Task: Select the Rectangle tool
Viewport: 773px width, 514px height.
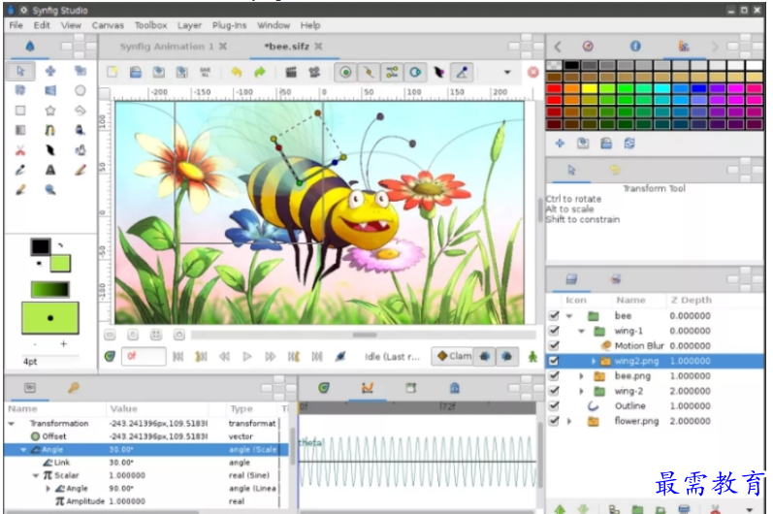Action: pyautogui.click(x=20, y=111)
